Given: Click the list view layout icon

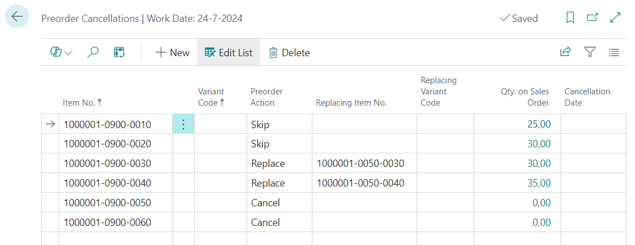Looking at the screenshot, I should pos(614,52).
